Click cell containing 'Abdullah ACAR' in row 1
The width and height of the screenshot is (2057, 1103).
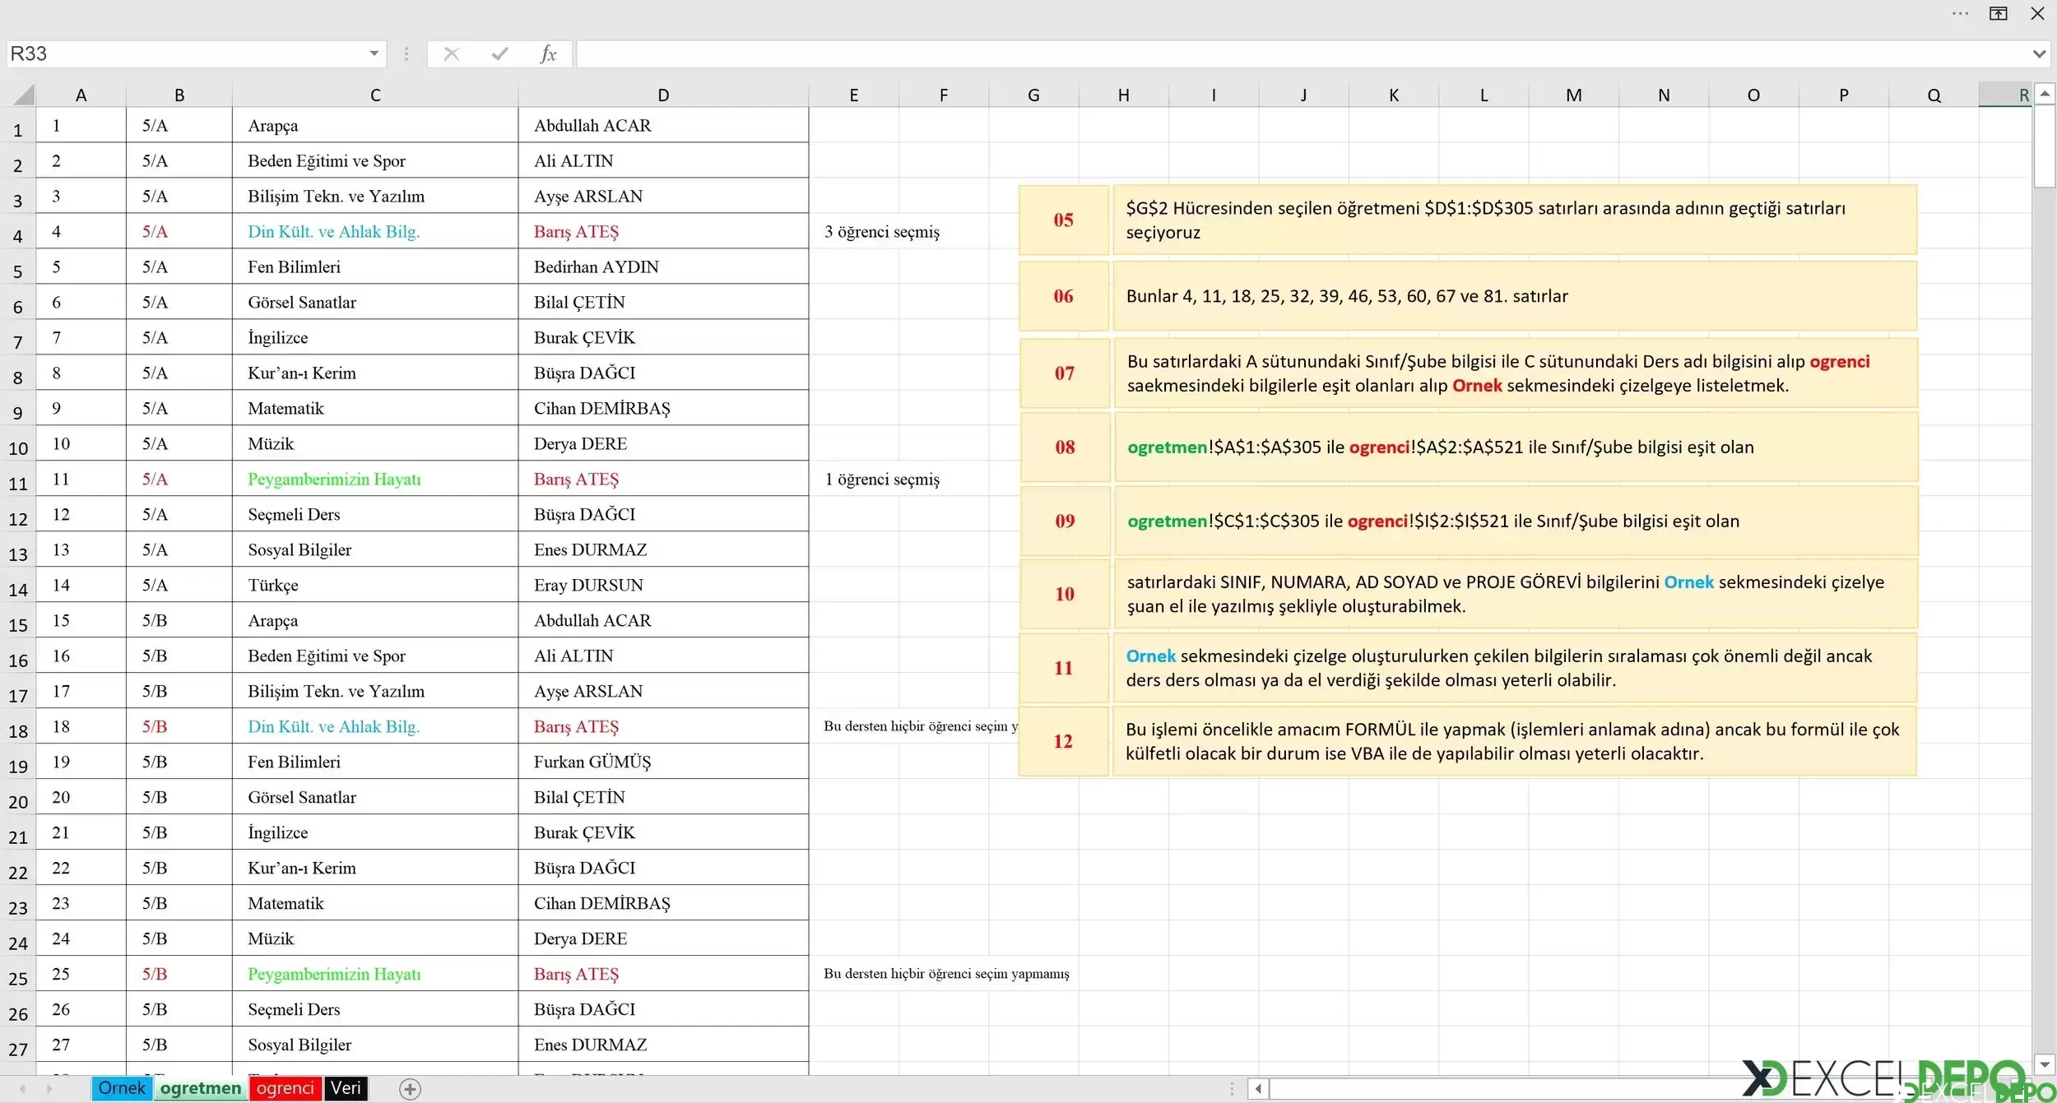click(663, 125)
